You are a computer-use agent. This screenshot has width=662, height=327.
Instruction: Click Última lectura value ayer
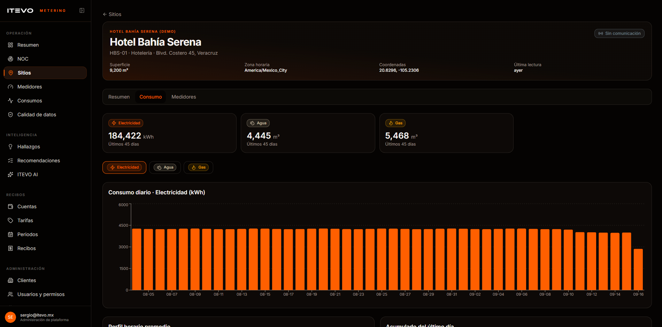[x=518, y=70]
